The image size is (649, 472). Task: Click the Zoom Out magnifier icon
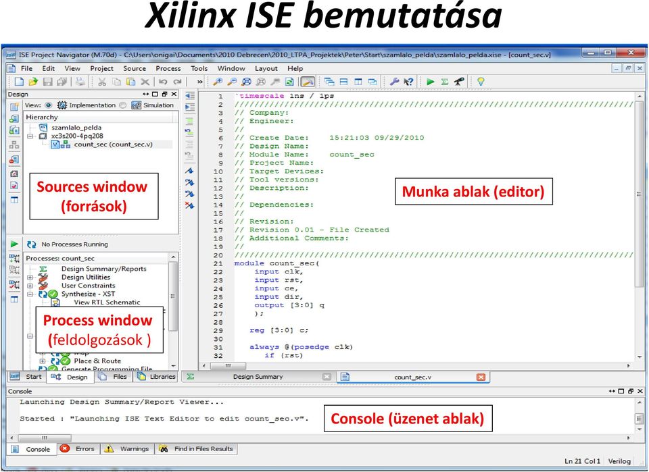(x=232, y=82)
